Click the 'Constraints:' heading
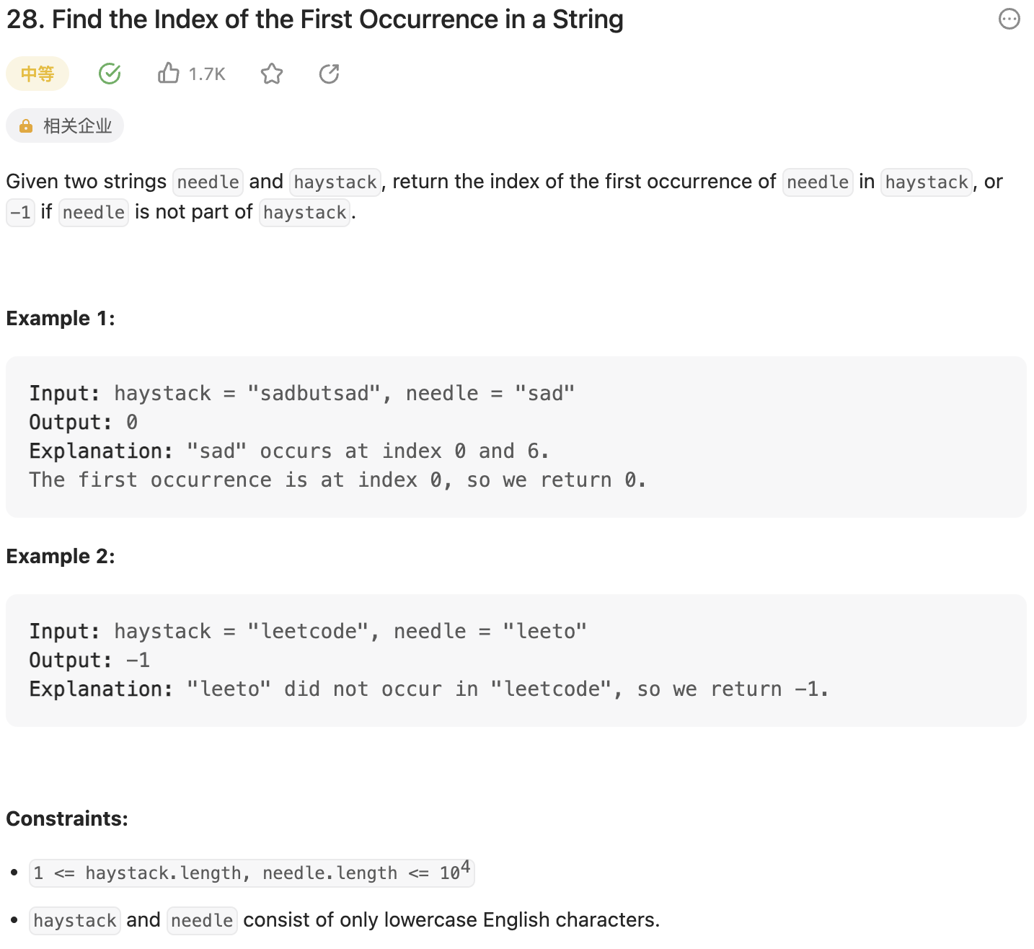This screenshot has height=949, width=1034. point(67,818)
